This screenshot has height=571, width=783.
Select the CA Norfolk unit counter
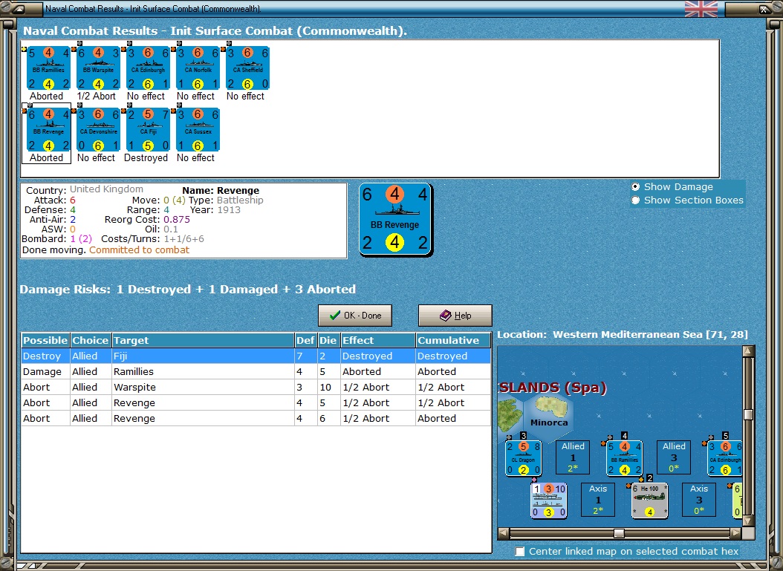pyautogui.click(x=198, y=68)
